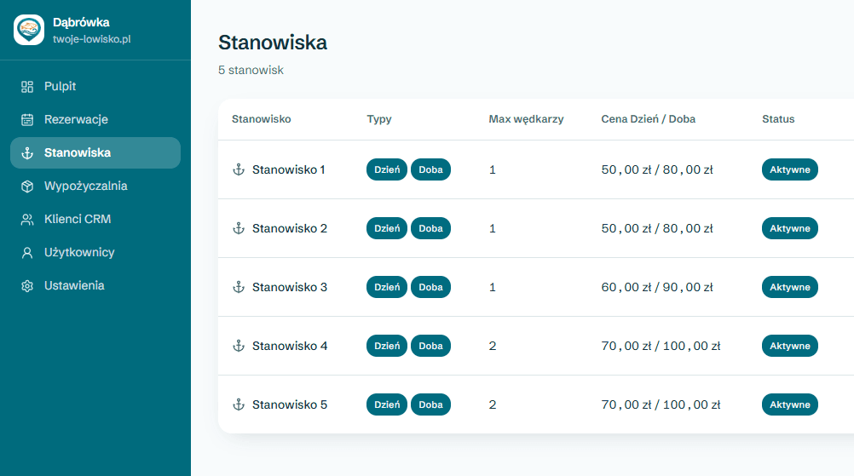The width and height of the screenshot is (854, 476).
Task: Select the Stanowisko 2 name
Action: click(290, 228)
